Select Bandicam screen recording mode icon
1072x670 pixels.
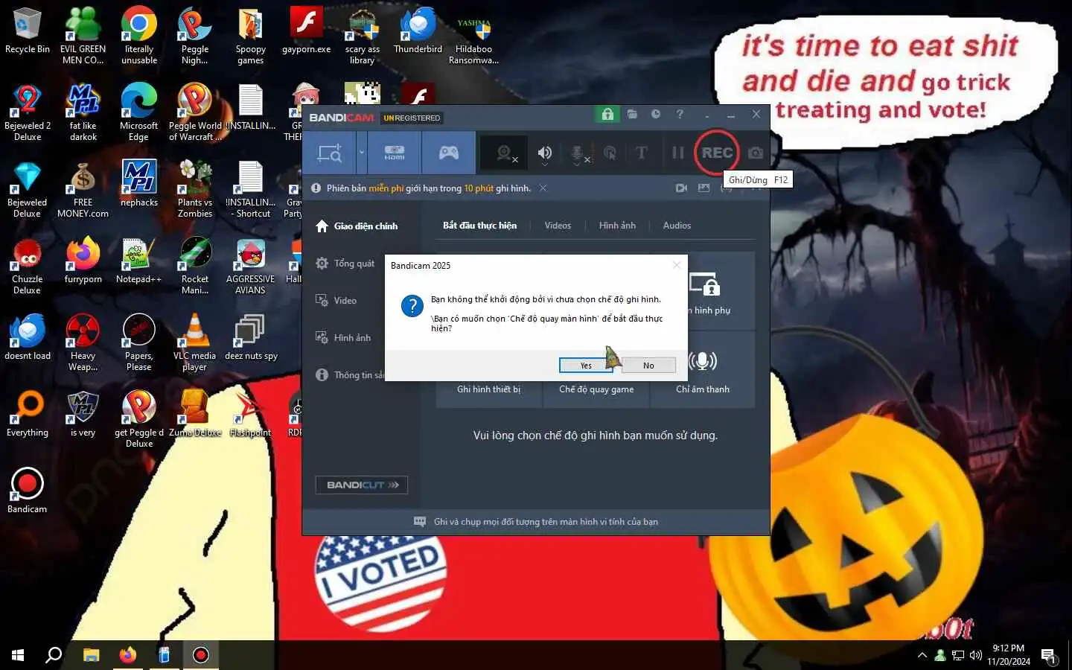coord(329,153)
